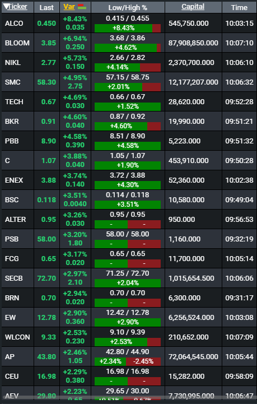
Task: Click NIKL capital 2,370,700.000
Action: point(191,62)
